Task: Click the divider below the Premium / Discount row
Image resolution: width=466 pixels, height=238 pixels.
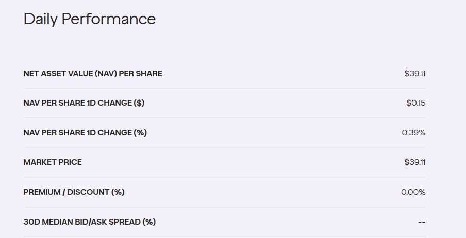Action: [225, 207]
